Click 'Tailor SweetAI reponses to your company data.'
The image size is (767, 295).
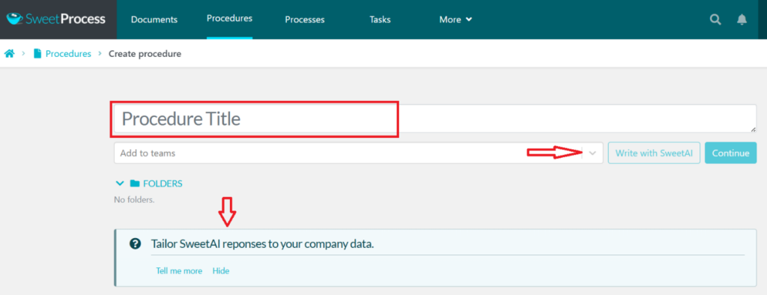[262, 243]
